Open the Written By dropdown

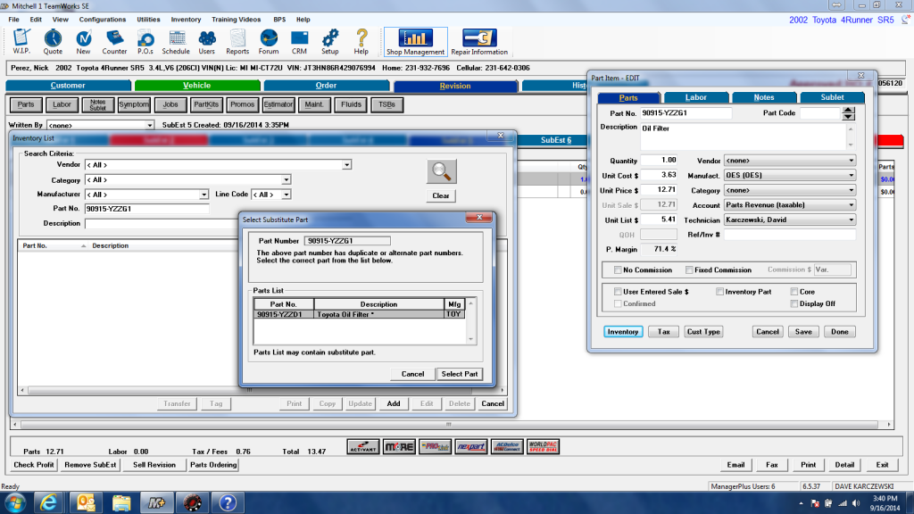[x=149, y=125]
